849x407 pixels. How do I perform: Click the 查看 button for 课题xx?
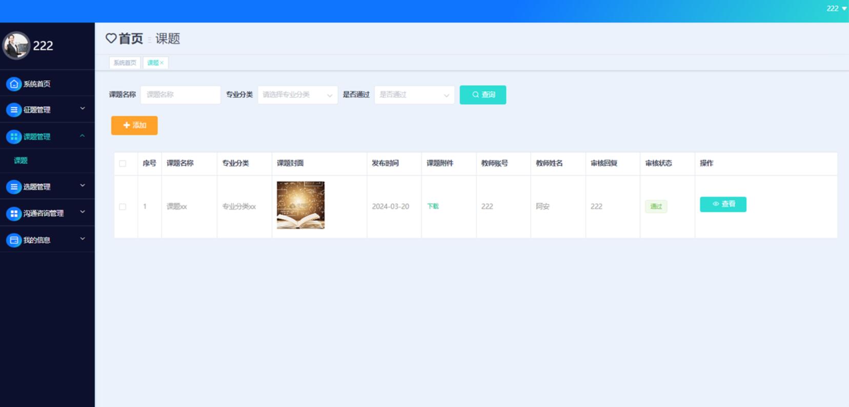[723, 204]
